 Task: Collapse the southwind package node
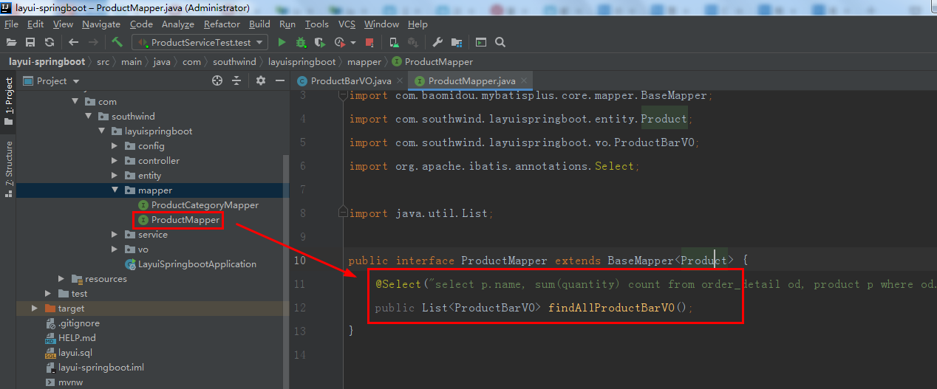click(x=88, y=117)
